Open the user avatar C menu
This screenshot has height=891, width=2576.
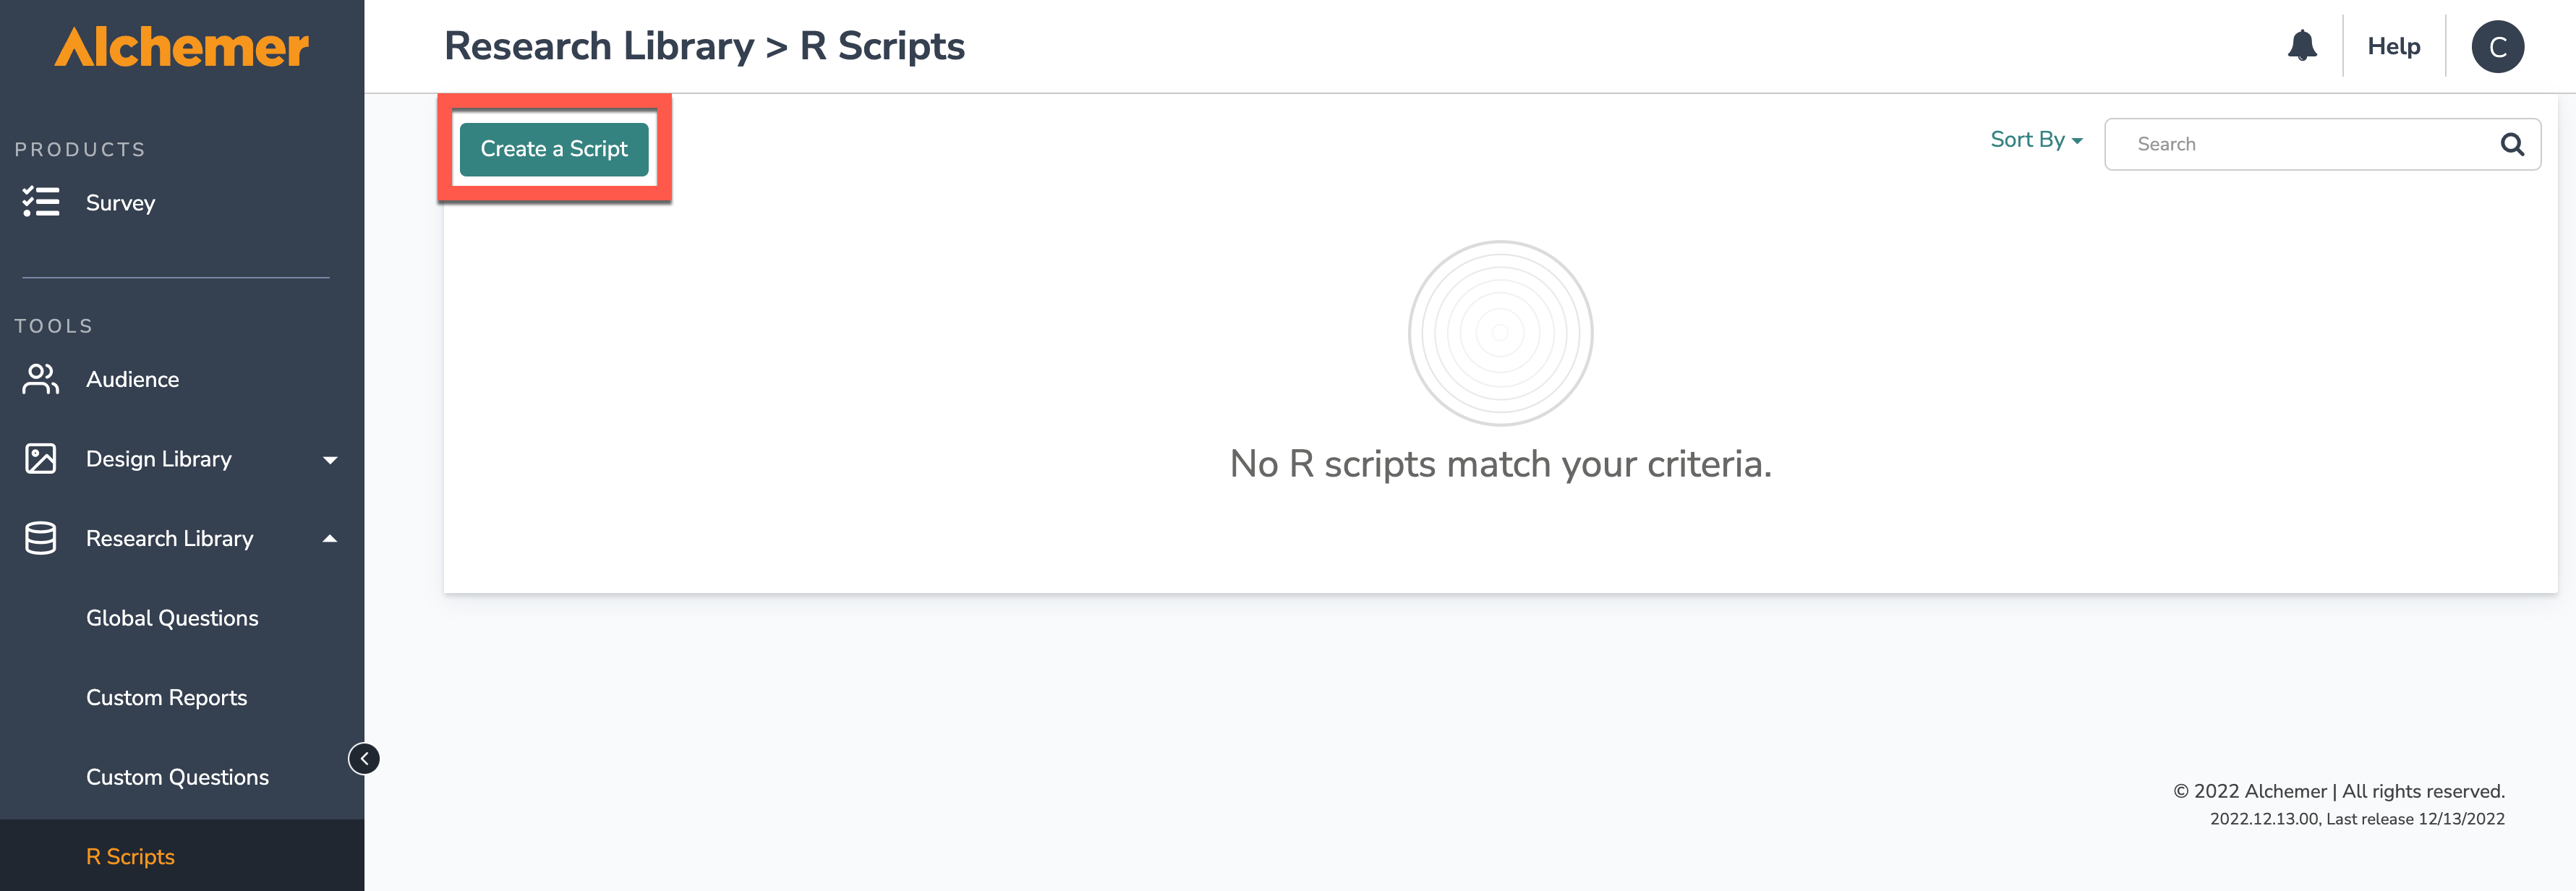point(2497,47)
